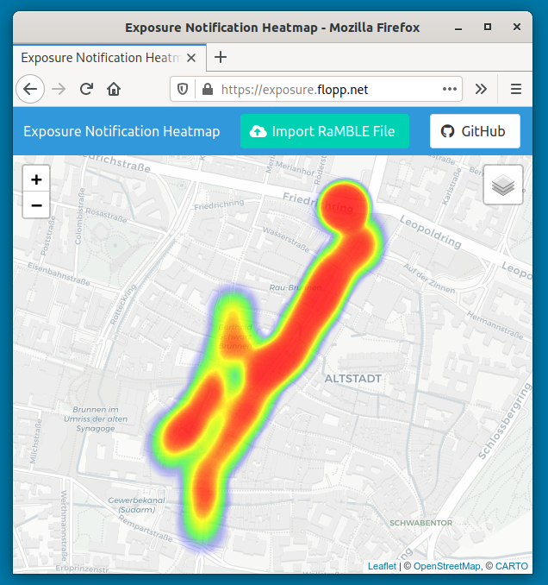Open the GitHub link button
This screenshot has width=548, height=585.
pos(475,131)
